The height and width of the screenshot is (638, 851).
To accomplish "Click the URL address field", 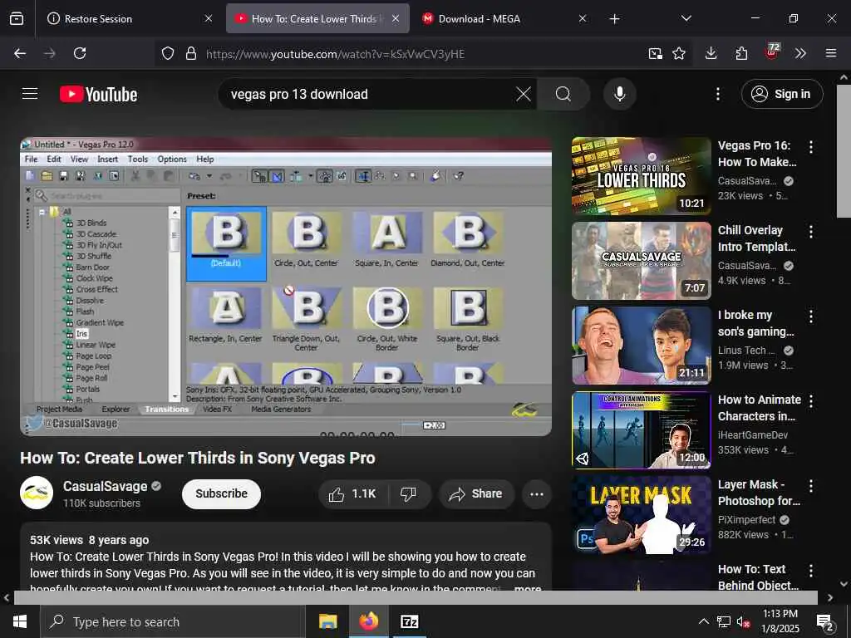I will [423, 54].
